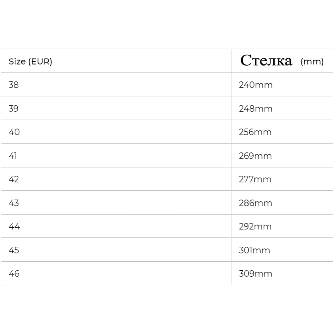The width and height of the screenshot is (333, 333).
Task: Click the 277mm insole value
Action: coord(255,179)
